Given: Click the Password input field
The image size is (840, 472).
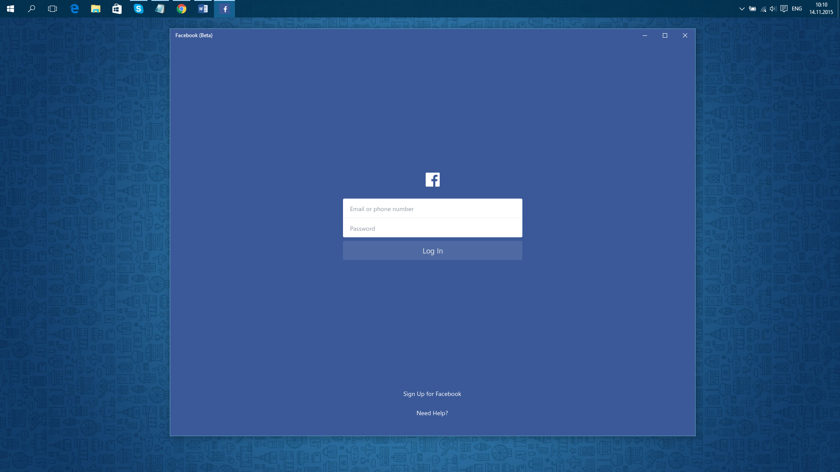Looking at the screenshot, I should click(432, 228).
